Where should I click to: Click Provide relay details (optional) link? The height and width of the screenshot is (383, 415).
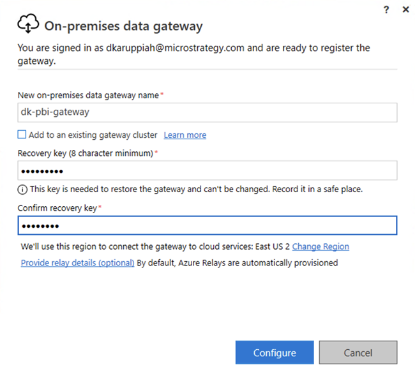pyautogui.click(x=77, y=262)
